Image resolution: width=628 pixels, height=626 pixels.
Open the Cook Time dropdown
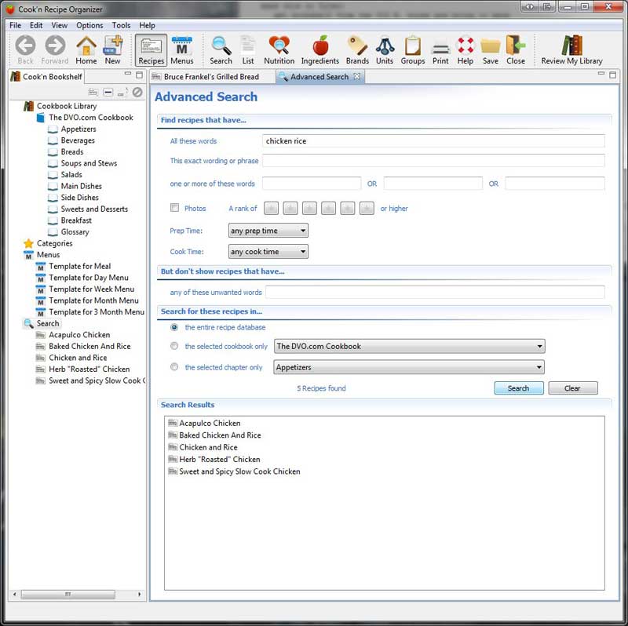(x=268, y=251)
